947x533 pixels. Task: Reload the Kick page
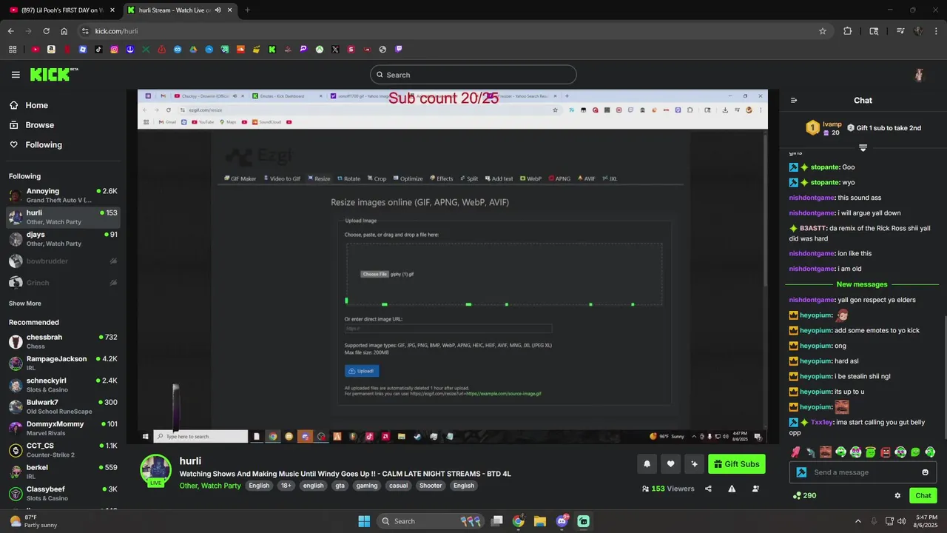click(x=46, y=31)
